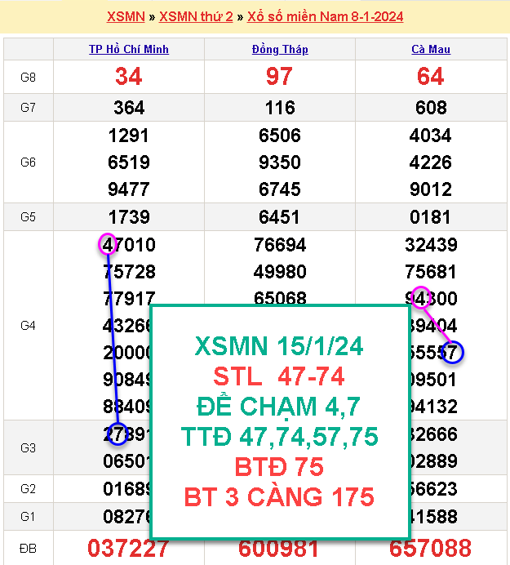Open Xổ số miền Nam 8-1-2024 link
The image size is (510, 565).
click(x=326, y=16)
